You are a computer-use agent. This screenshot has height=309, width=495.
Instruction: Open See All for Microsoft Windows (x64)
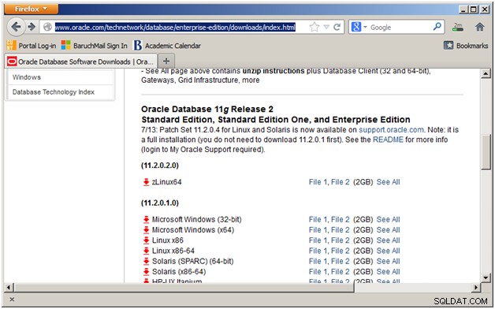(389, 229)
